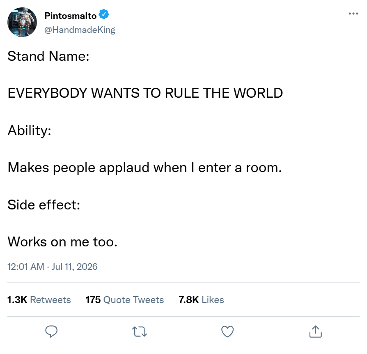This screenshot has height=354, width=367.
Task: Click the blue verified checkmark badge
Action: pos(104,14)
